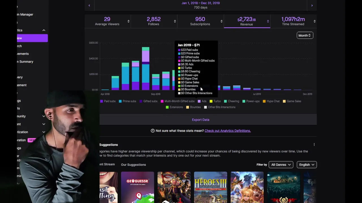Open the Check out Analytics Definitions link
This screenshot has height=203, width=362.
[x=228, y=131]
